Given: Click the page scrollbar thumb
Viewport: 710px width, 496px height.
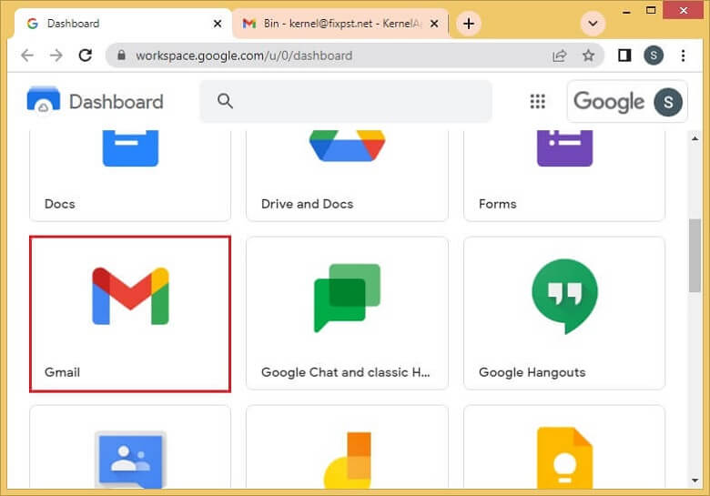Looking at the screenshot, I should (x=695, y=256).
